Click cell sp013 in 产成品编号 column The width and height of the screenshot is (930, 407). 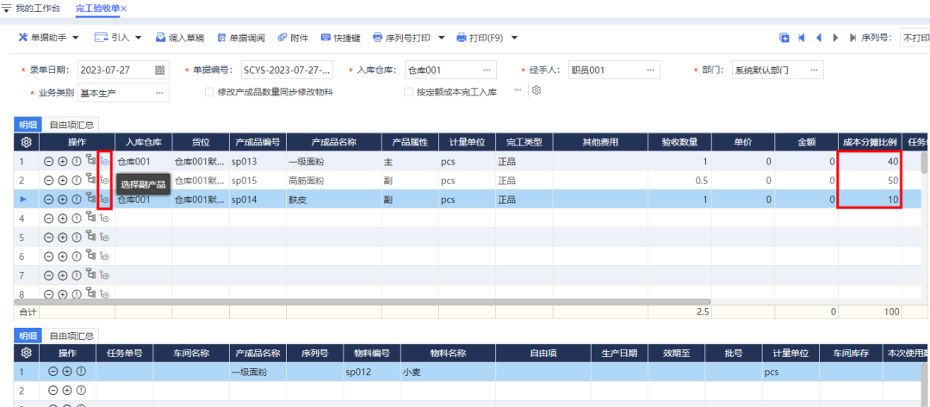(258, 161)
